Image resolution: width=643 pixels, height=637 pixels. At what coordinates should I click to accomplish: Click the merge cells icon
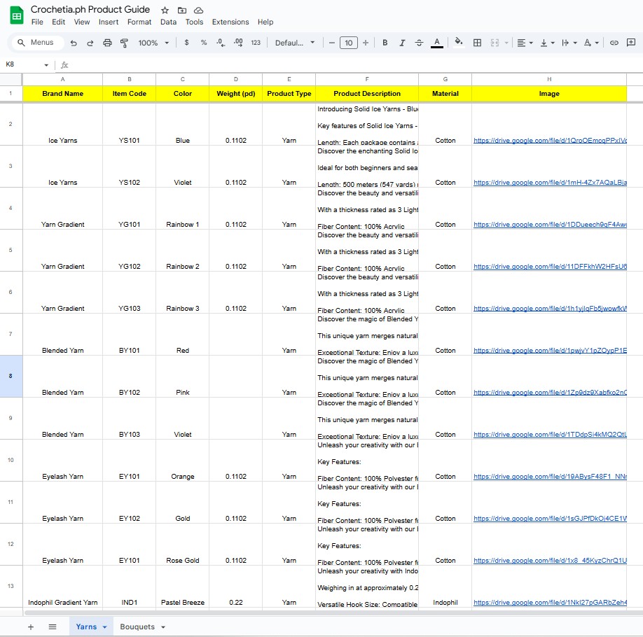click(x=495, y=43)
